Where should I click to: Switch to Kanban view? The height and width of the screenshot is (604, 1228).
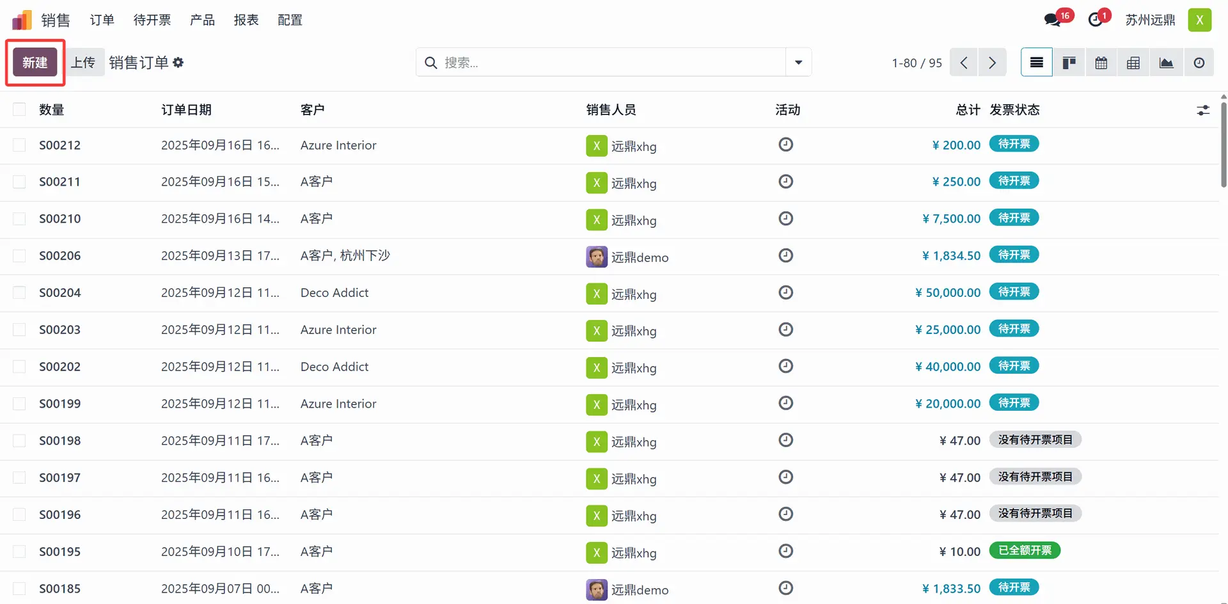pyautogui.click(x=1069, y=63)
